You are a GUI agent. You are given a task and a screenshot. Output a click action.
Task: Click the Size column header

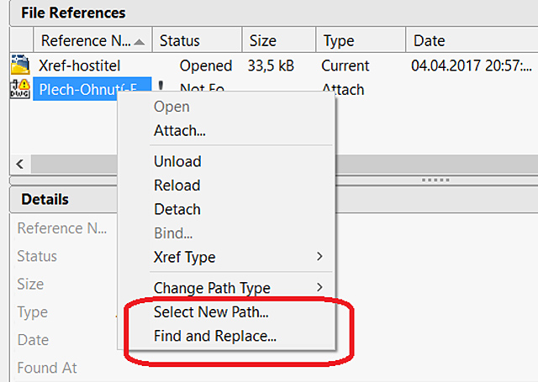[x=263, y=40]
